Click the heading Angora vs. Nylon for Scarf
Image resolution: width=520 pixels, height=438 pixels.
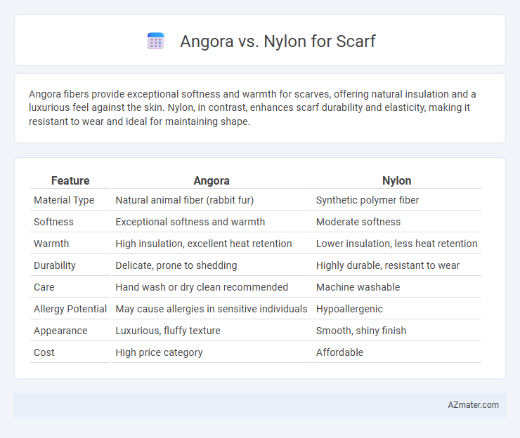278,41
